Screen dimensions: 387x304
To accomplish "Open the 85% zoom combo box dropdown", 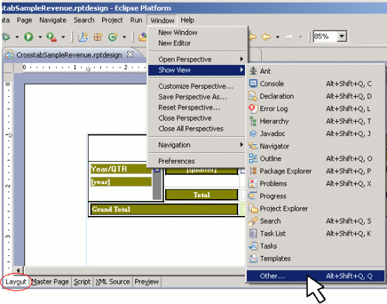I will coord(342,37).
